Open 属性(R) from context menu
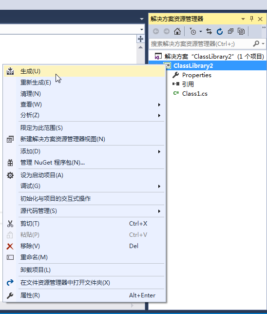Image resolution: width=267 pixels, height=314 pixels. pyautogui.click(x=84, y=295)
